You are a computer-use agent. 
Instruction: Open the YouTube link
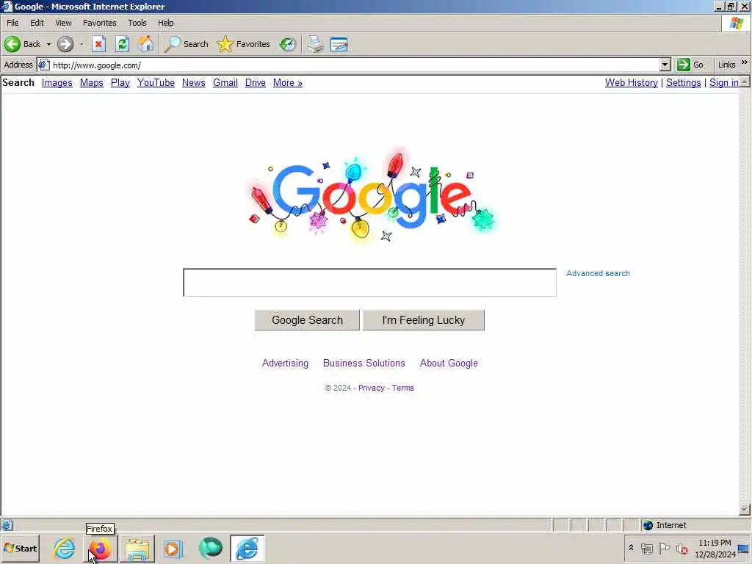click(x=156, y=82)
